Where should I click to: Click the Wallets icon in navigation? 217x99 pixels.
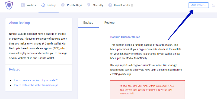coord(23,5)
